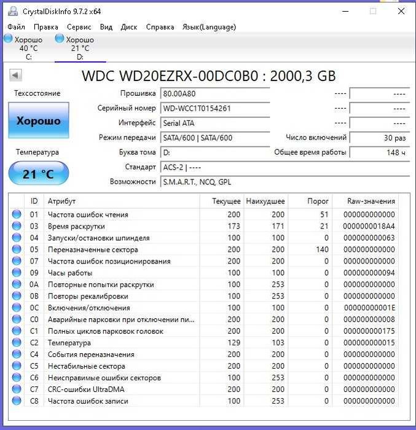Select the row Переназначенные сектора

point(203,249)
